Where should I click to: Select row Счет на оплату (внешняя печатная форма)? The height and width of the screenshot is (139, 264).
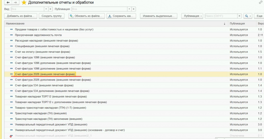[134, 52]
